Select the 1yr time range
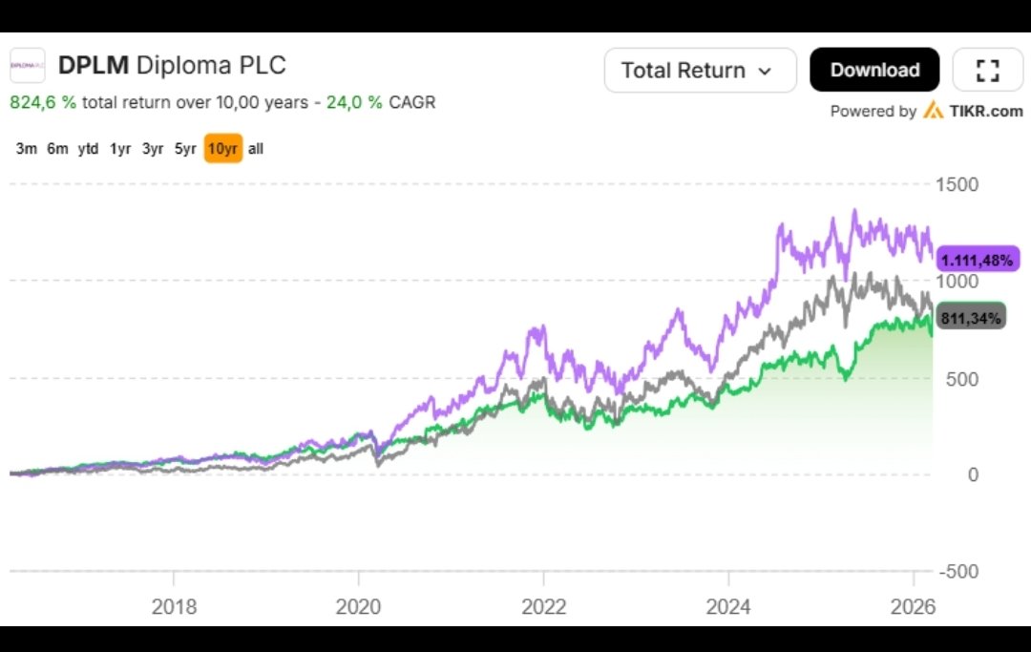This screenshot has width=1031, height=652. click(119, 149)
